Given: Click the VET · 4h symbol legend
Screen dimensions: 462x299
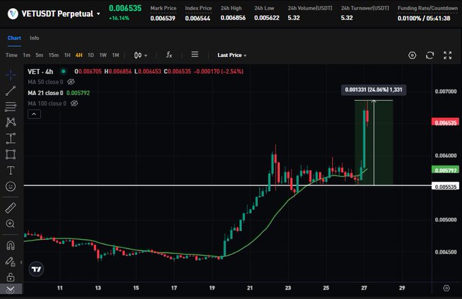Looking at the screenshot, I should [40, 71].
